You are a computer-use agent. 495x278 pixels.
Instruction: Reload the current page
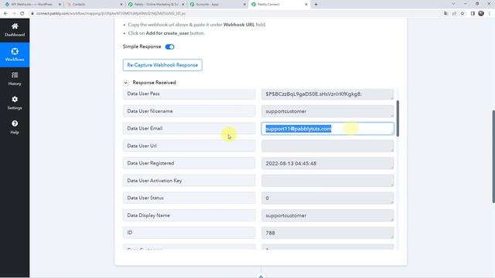click(22, 14)
